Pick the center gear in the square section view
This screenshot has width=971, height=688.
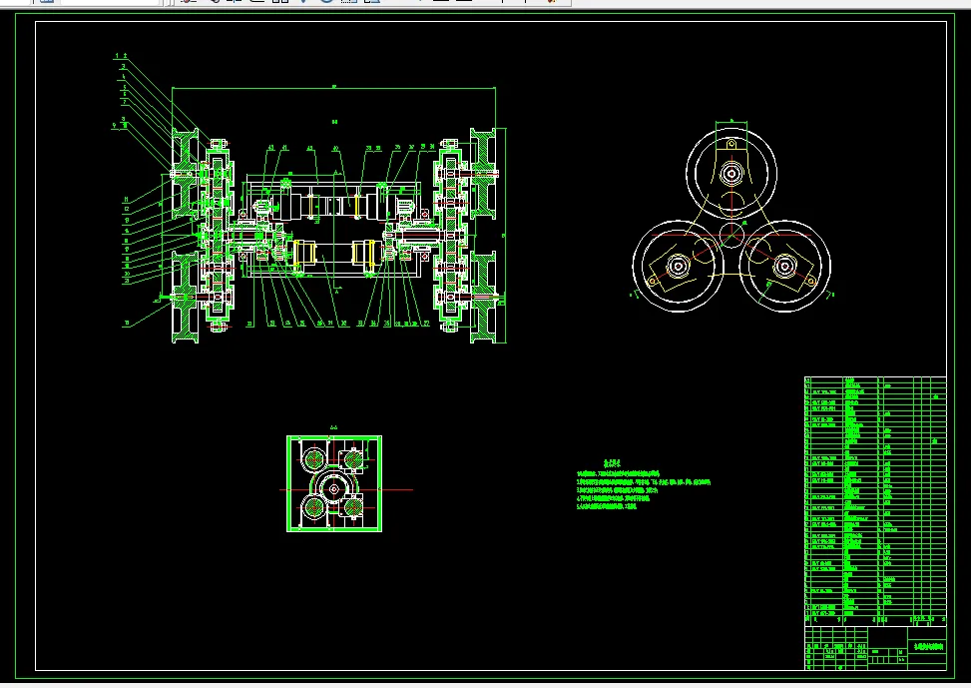tap(334, 489)
